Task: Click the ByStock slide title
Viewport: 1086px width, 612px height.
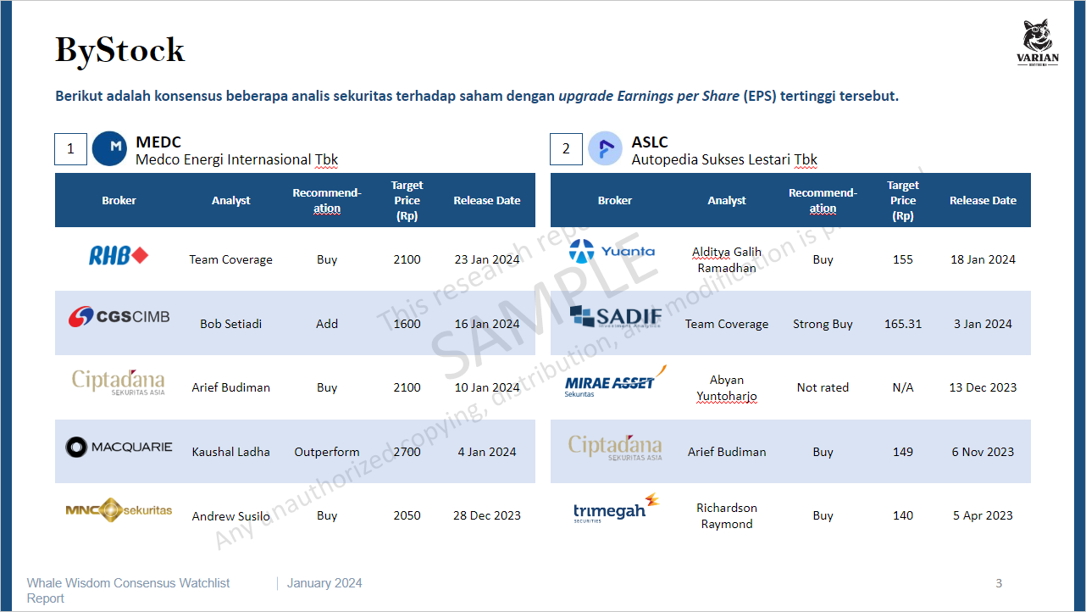Action: pos(120,50)
